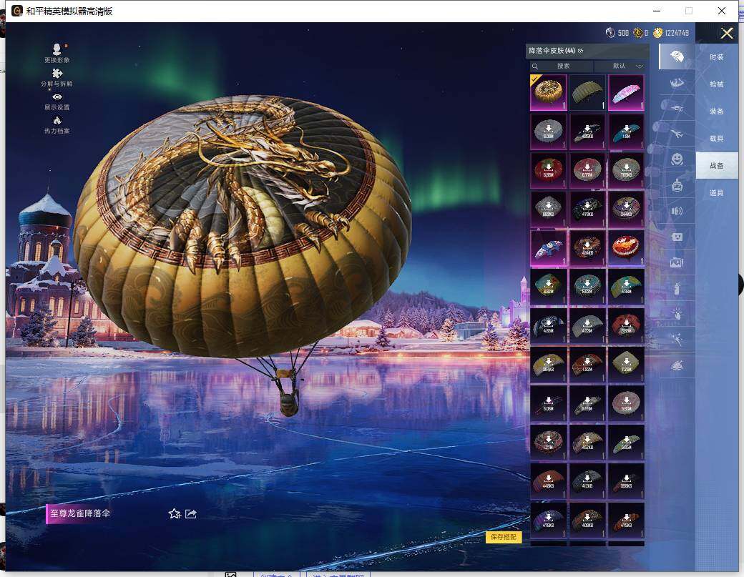The image size is (744, 577).
Task: Open 分解与拆解 puzzle-piece icon
Action: click(x=57, y=77)
